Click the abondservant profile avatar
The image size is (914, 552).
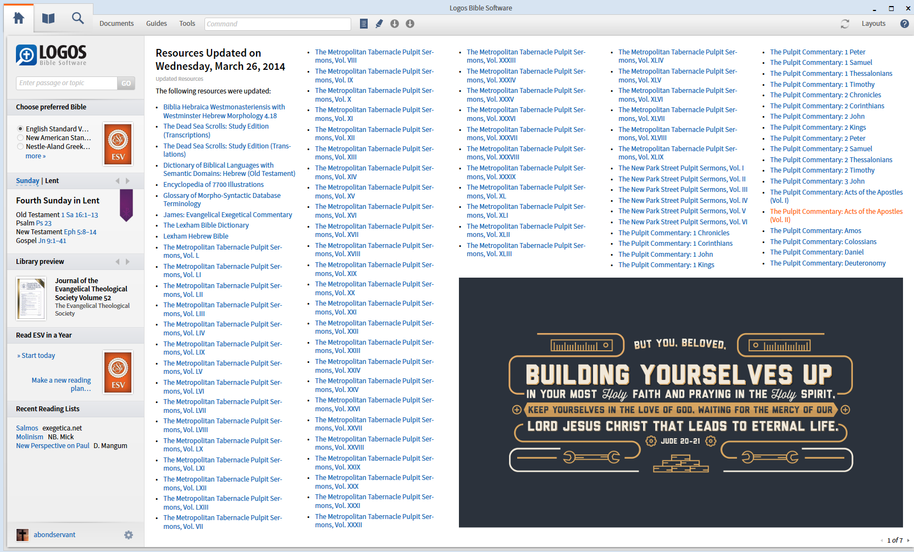[x=23, y=535]
